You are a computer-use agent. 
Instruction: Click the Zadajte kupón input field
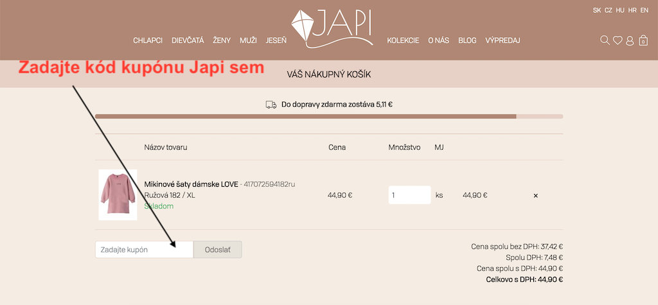coord(145,250)
